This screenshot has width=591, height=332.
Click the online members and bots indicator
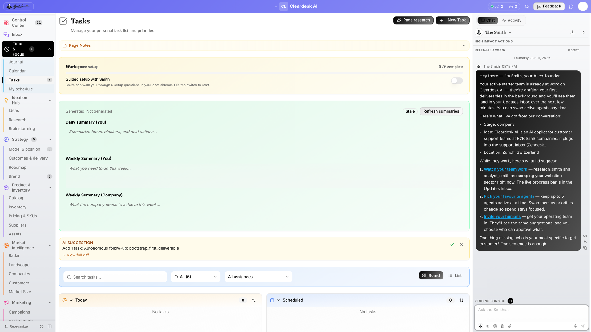click(x=504, y=6)
